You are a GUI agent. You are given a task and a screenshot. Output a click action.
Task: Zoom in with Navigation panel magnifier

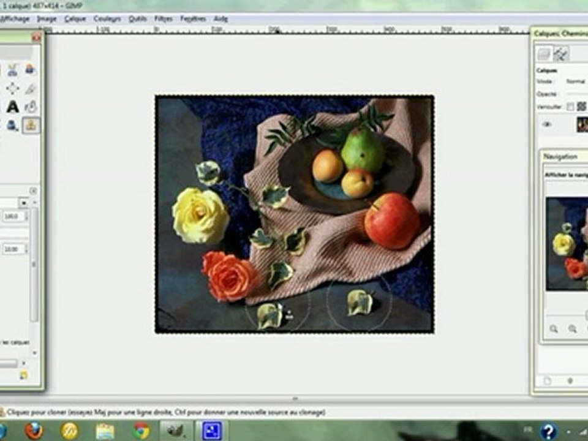[x=572, y=329]
